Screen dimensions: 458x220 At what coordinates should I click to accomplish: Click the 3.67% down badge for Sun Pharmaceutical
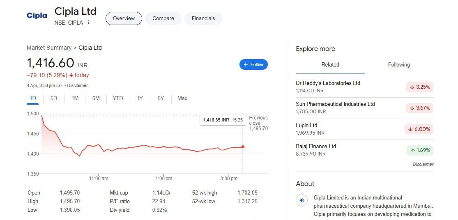[x=420, y=108]
